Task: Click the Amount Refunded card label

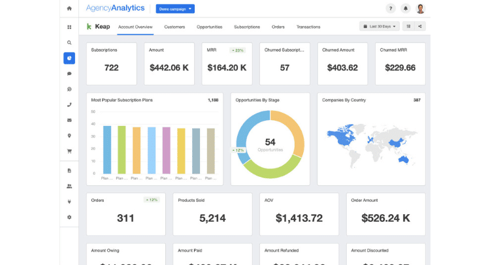Action: pos(282,251)
